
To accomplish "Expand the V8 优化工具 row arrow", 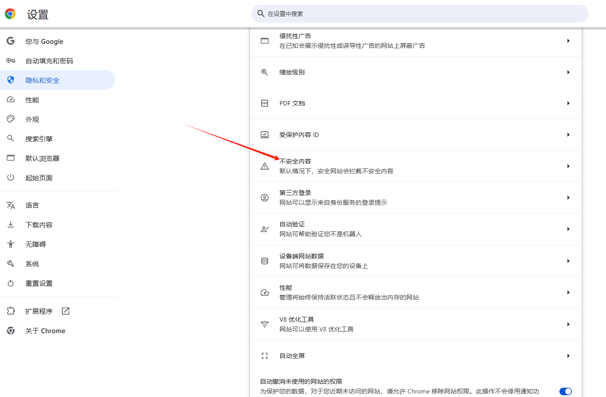I will (x=568, y=324).
